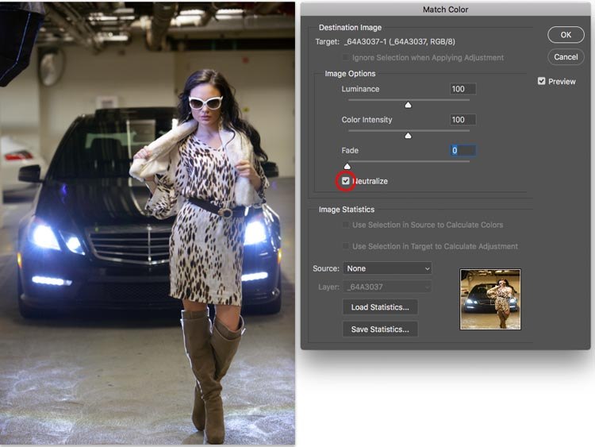Check Use Selection in Source to Calculate Colors
The height and width of the screenshot is (447, 595).
[x=346, y=225]
